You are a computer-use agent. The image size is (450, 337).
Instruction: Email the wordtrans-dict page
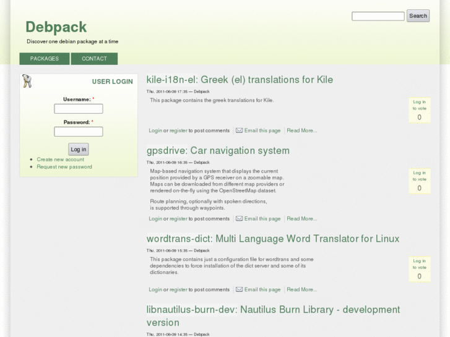[262, 289]
